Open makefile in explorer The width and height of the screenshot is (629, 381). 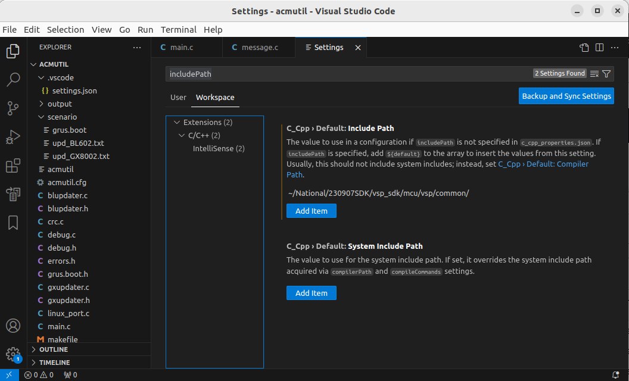tap(63, 339)
